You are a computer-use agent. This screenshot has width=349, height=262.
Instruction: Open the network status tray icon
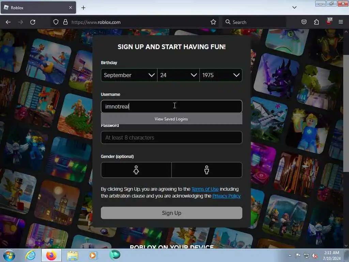pos(306,256)
